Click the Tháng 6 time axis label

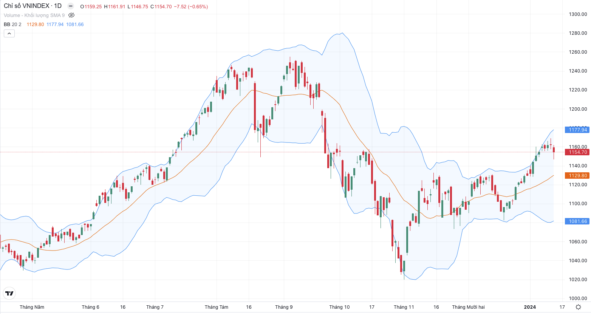pyautogui.click(x=91, y=307)
